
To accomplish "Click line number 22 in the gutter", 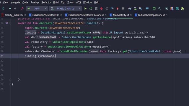I will [x=2, y=61].
